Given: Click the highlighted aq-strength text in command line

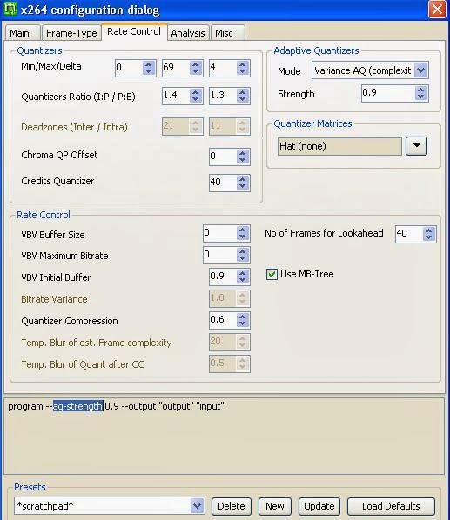Looking at the screenshot, I should pyautogui.click(x=78, y=406).
